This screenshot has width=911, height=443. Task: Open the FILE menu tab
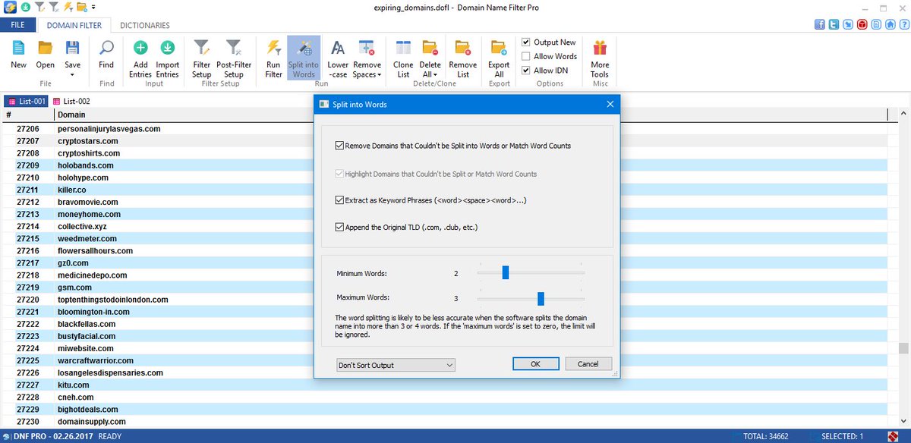tap(17, 25)
